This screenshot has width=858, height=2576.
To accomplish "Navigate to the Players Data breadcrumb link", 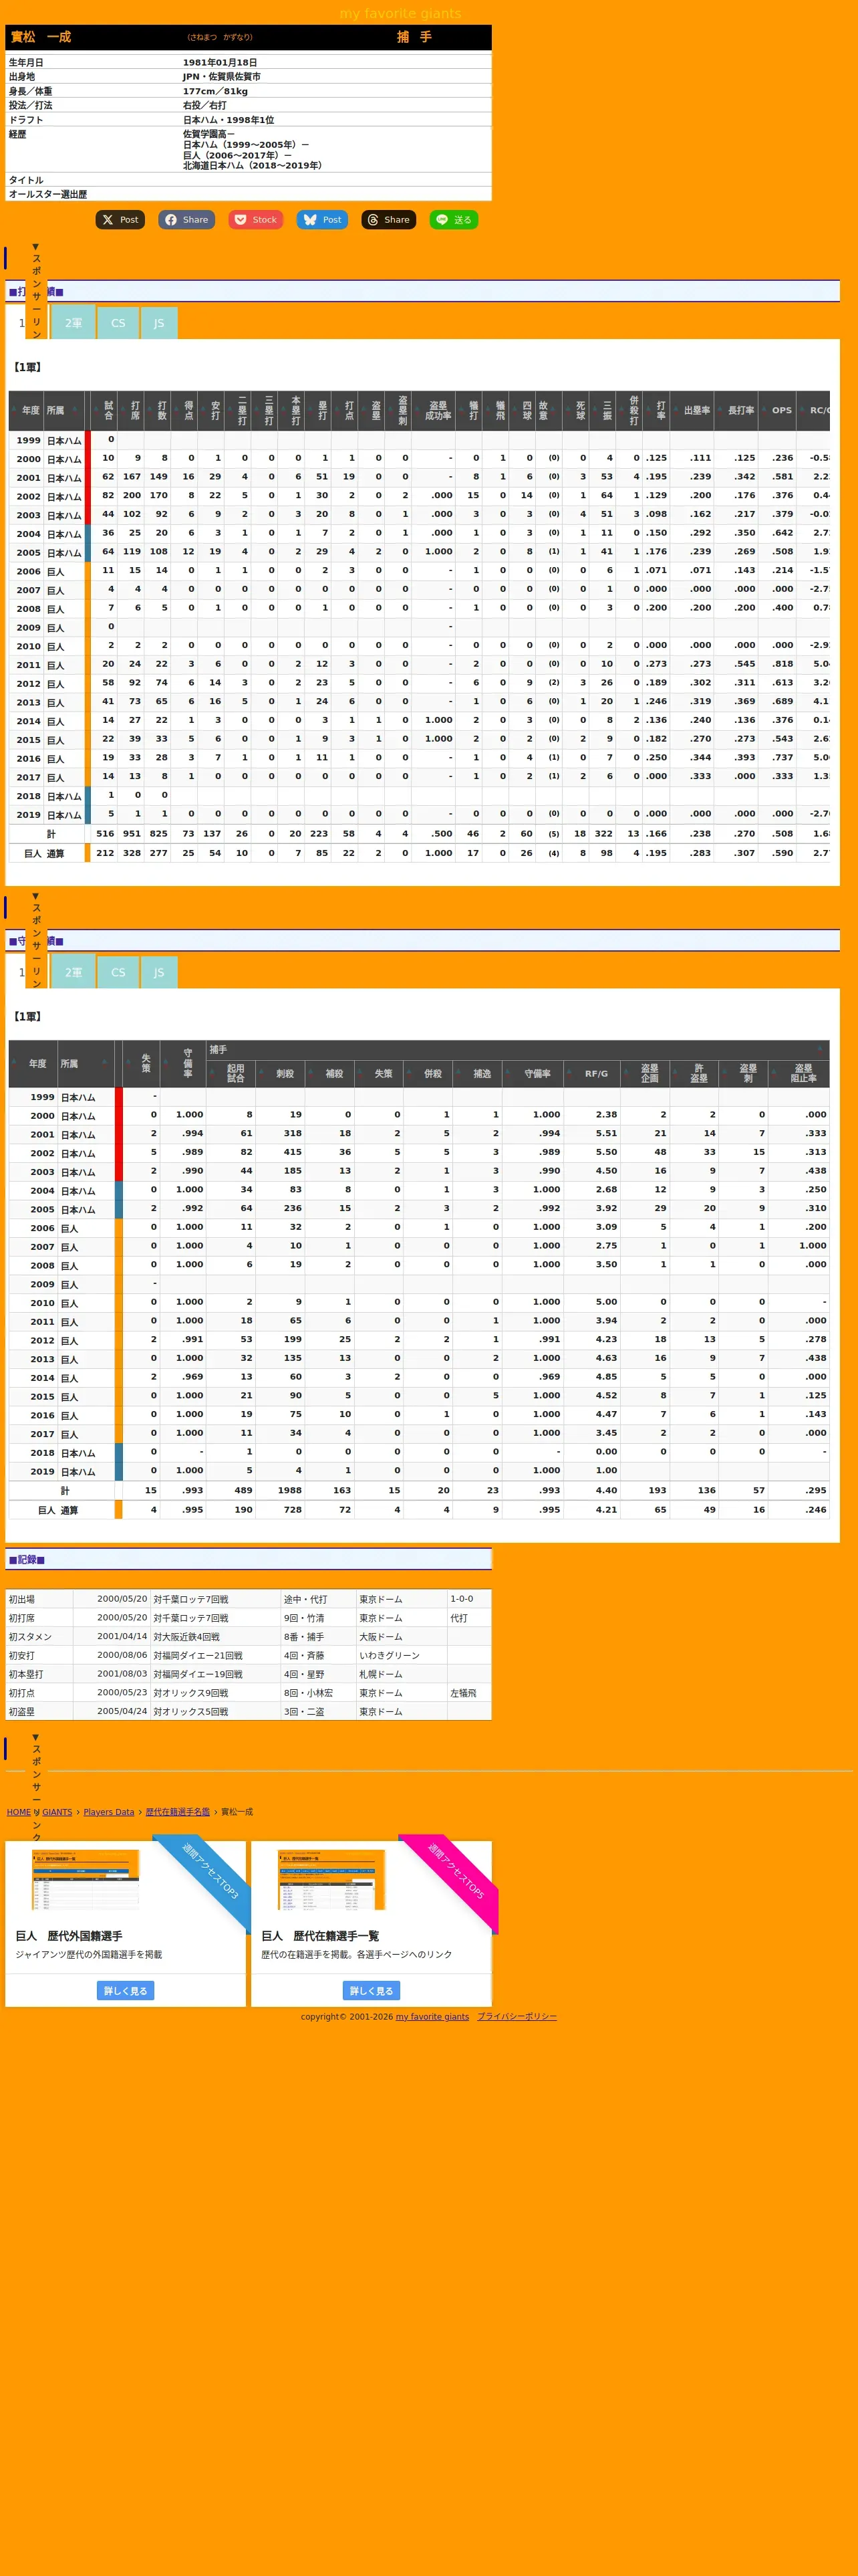I will 109,1812.
